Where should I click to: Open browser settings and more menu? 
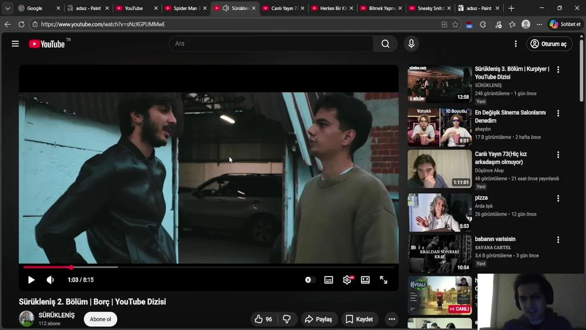click(x=539, y=24)
